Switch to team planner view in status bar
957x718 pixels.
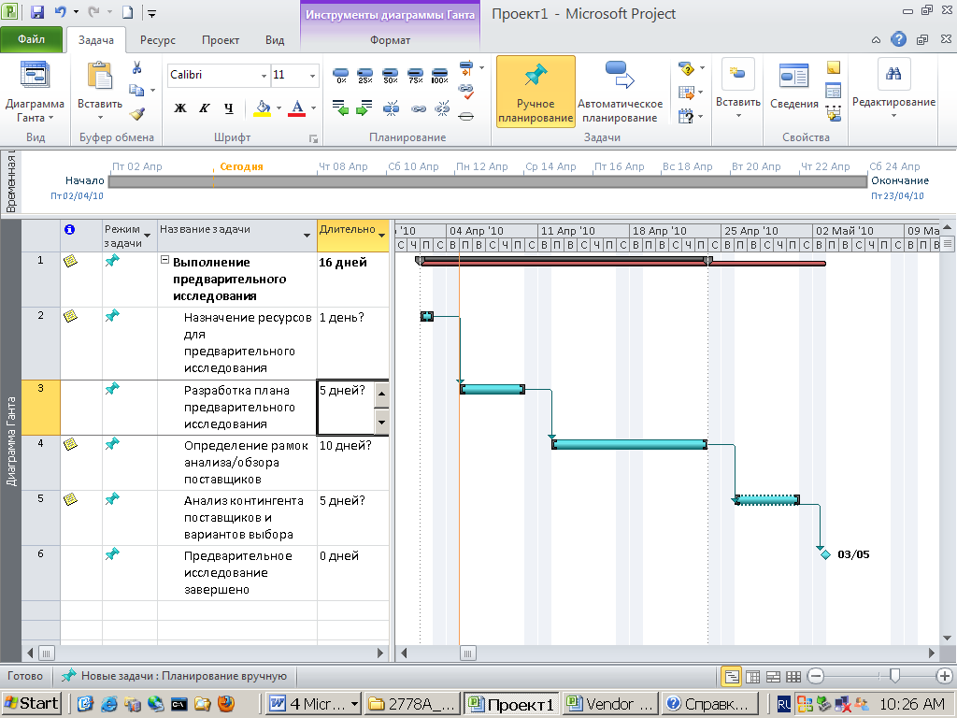(773, 677)
